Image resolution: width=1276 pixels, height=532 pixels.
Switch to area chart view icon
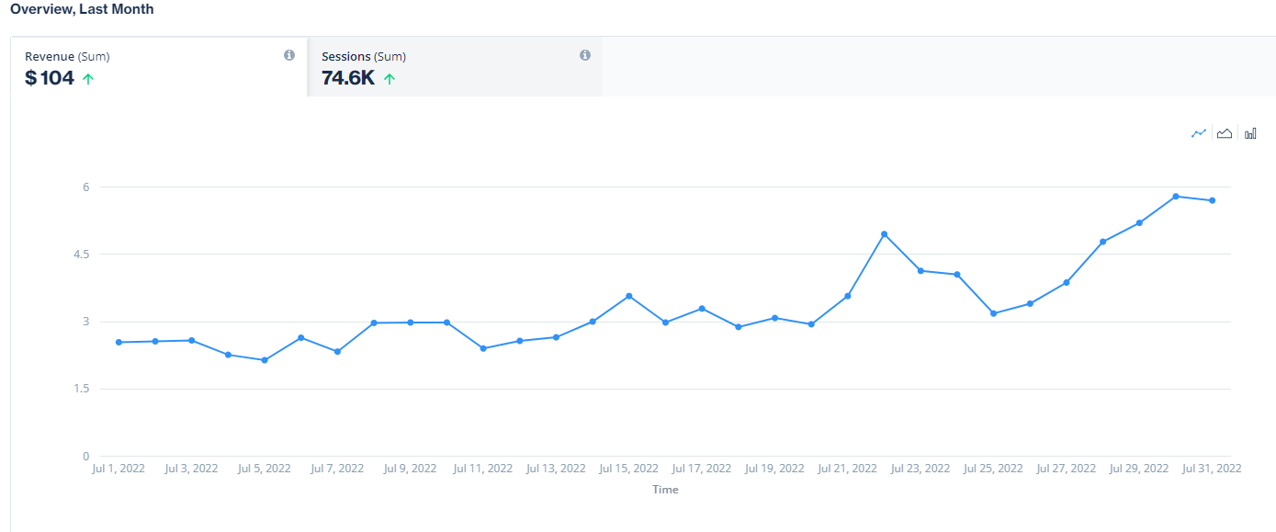1225,133
